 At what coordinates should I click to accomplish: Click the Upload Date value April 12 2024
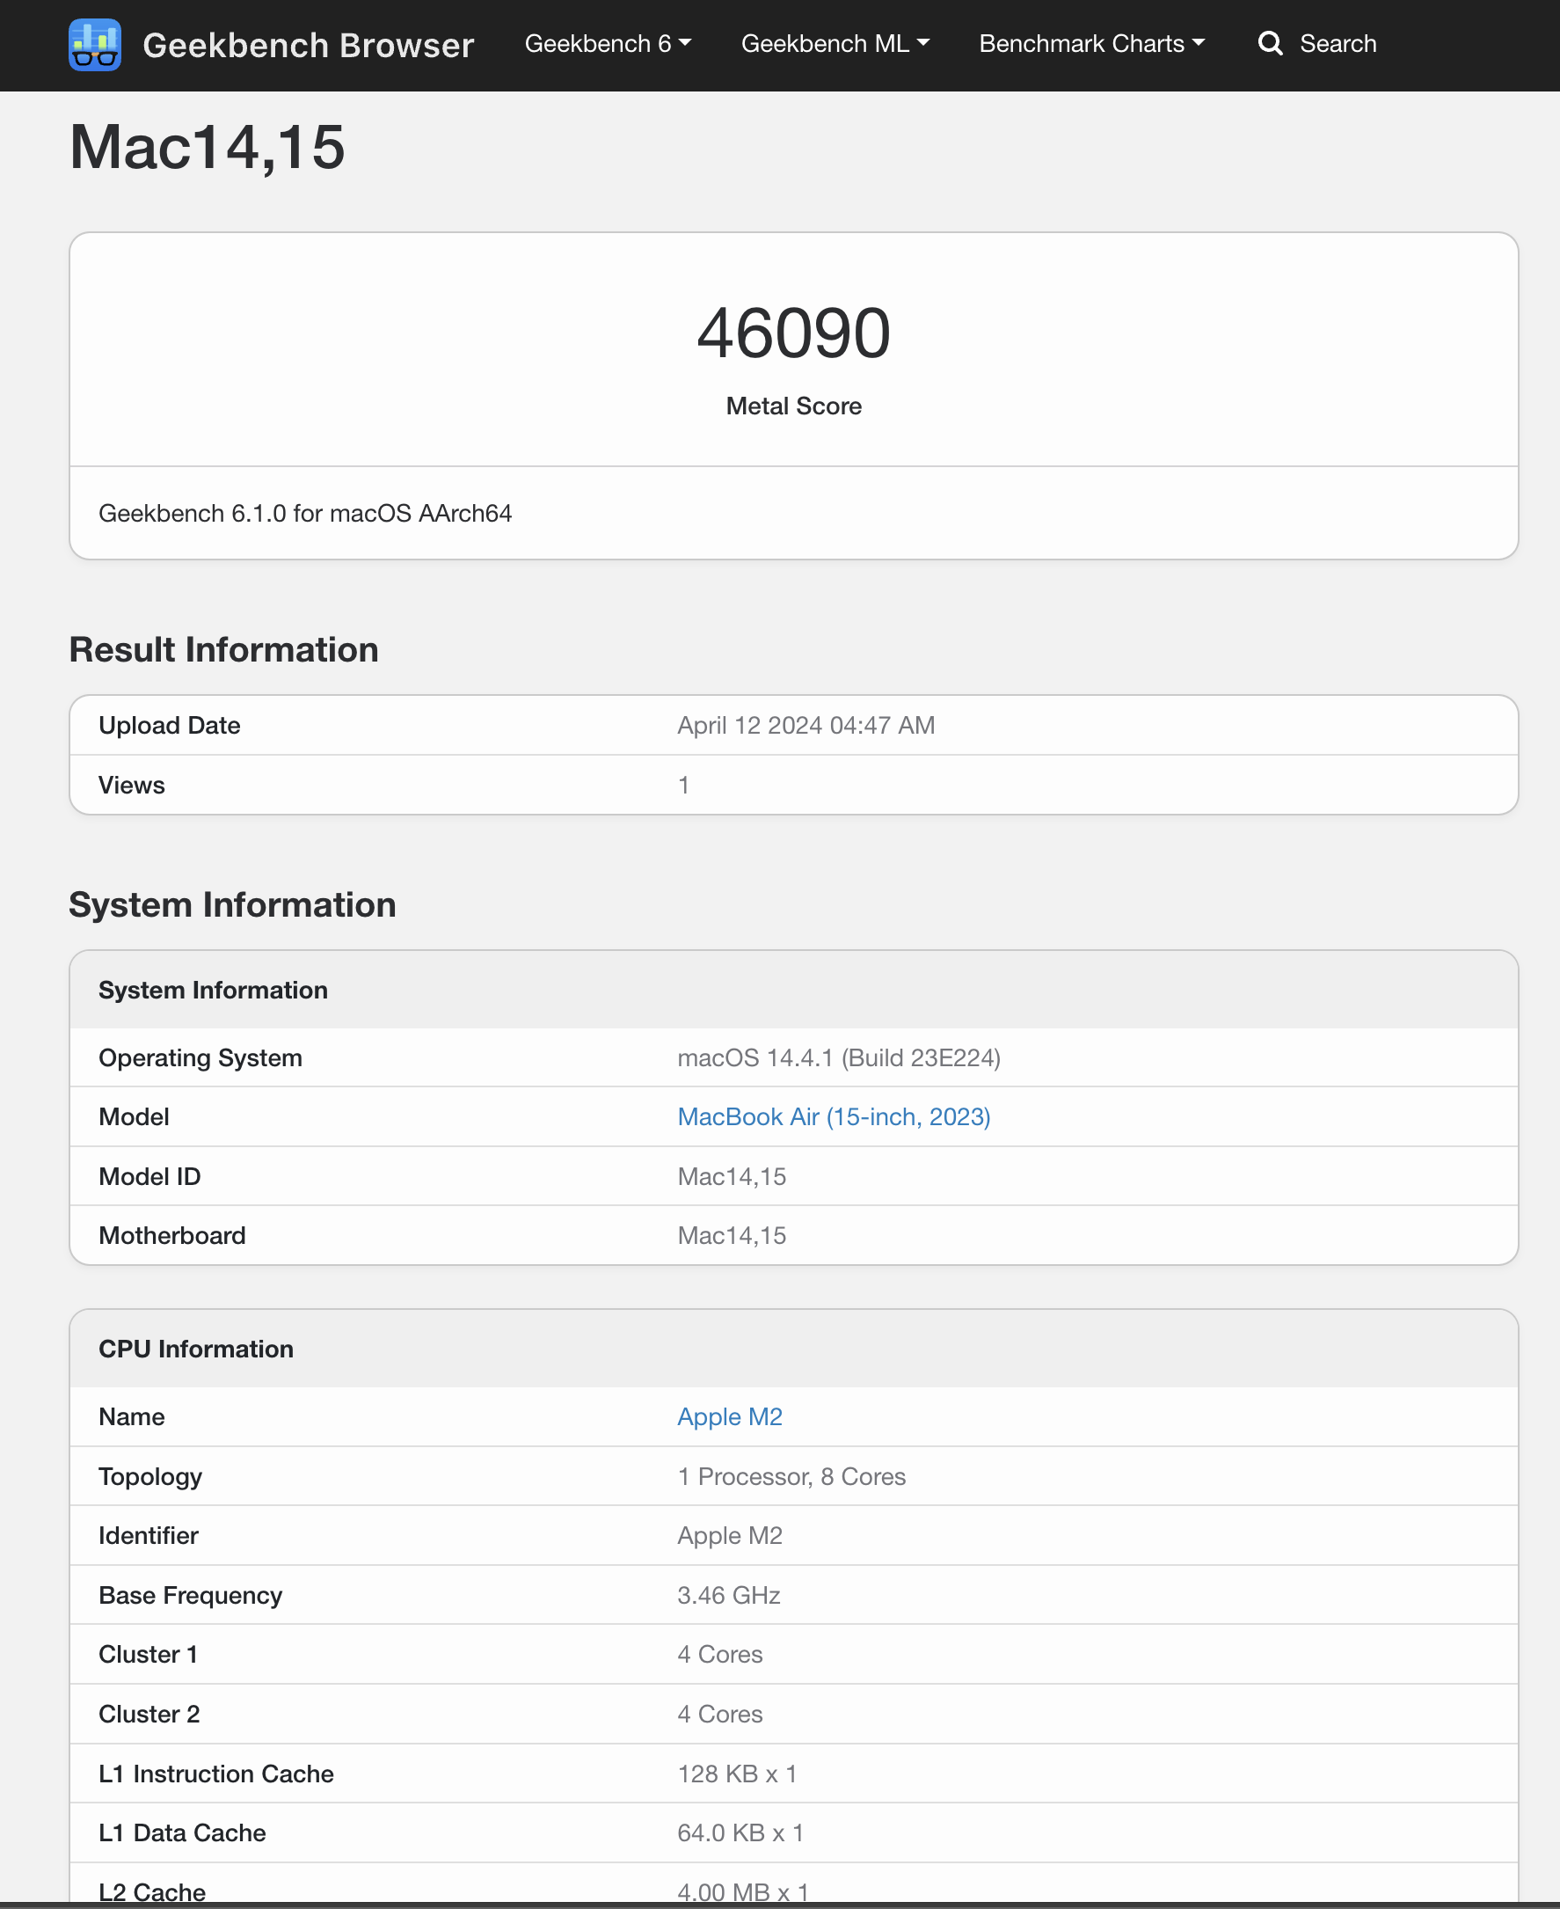[806, 725]
